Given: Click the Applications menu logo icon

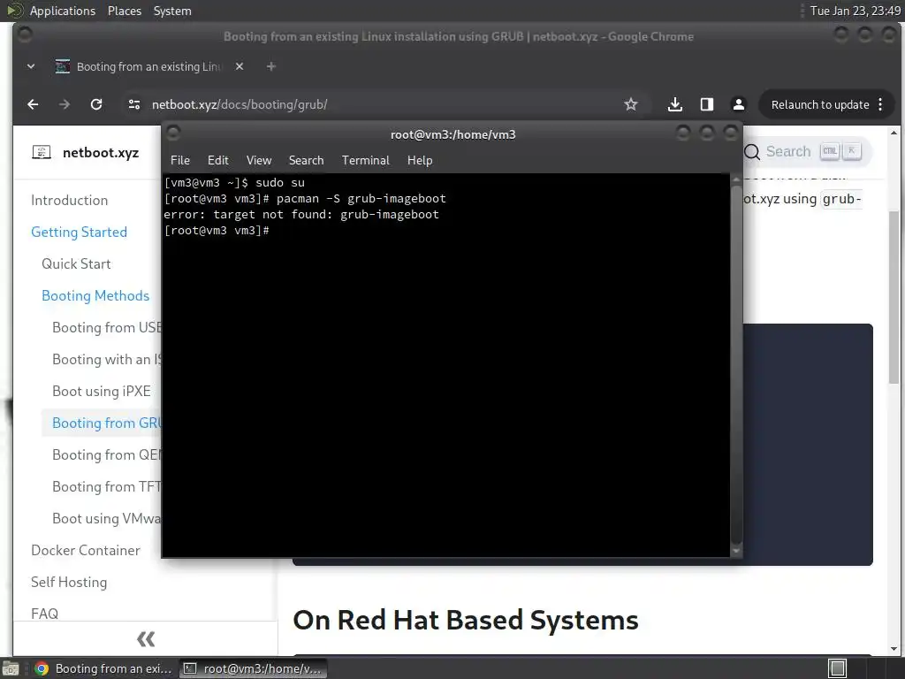Looking at the screenshot, I should pyautogui.click(x=14, y=11).
